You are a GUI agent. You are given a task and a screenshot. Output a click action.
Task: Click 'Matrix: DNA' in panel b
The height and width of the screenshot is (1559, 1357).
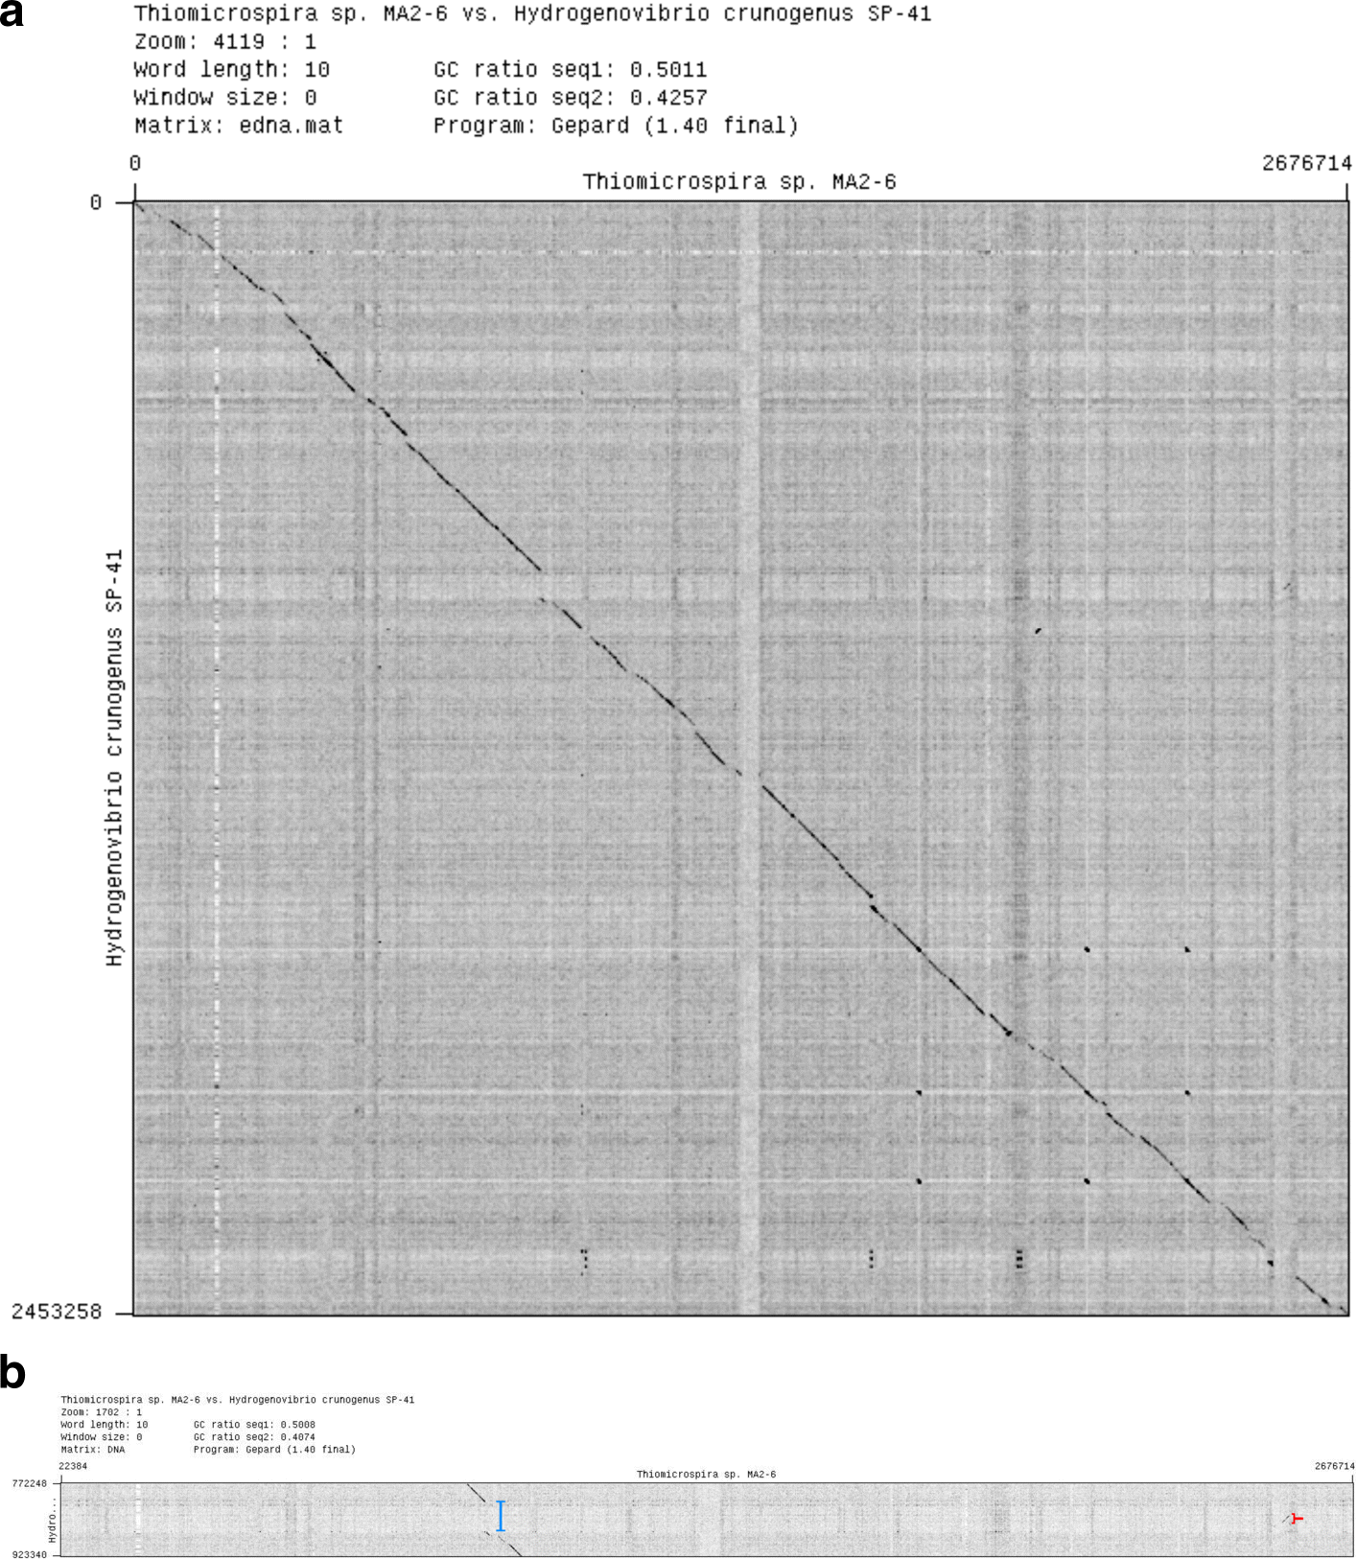coord(93,1450)
